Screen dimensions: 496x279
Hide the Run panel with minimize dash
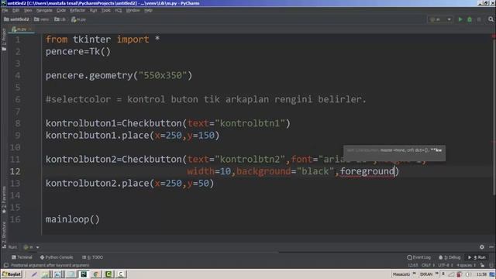click(x=491, y=247)
